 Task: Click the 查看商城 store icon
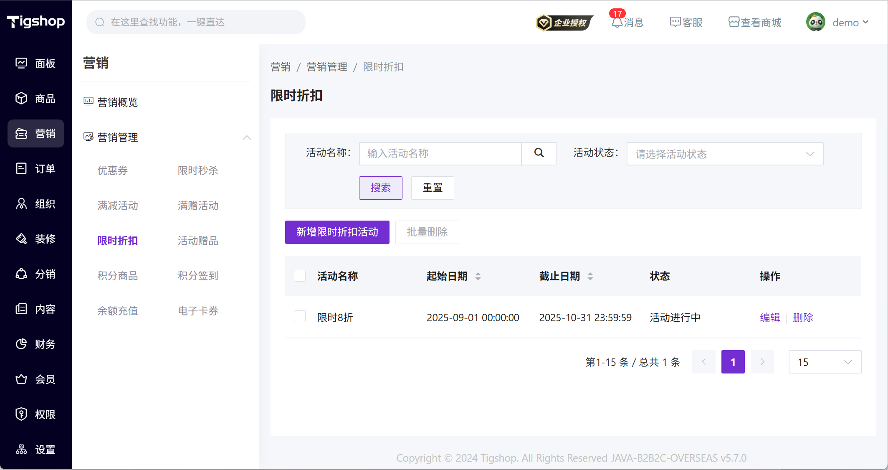click(x=734, y=22)
